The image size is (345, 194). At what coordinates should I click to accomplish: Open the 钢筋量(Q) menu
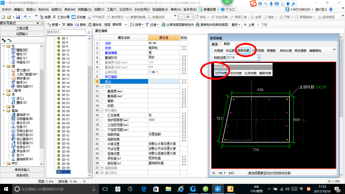click(x=85, y=10)
